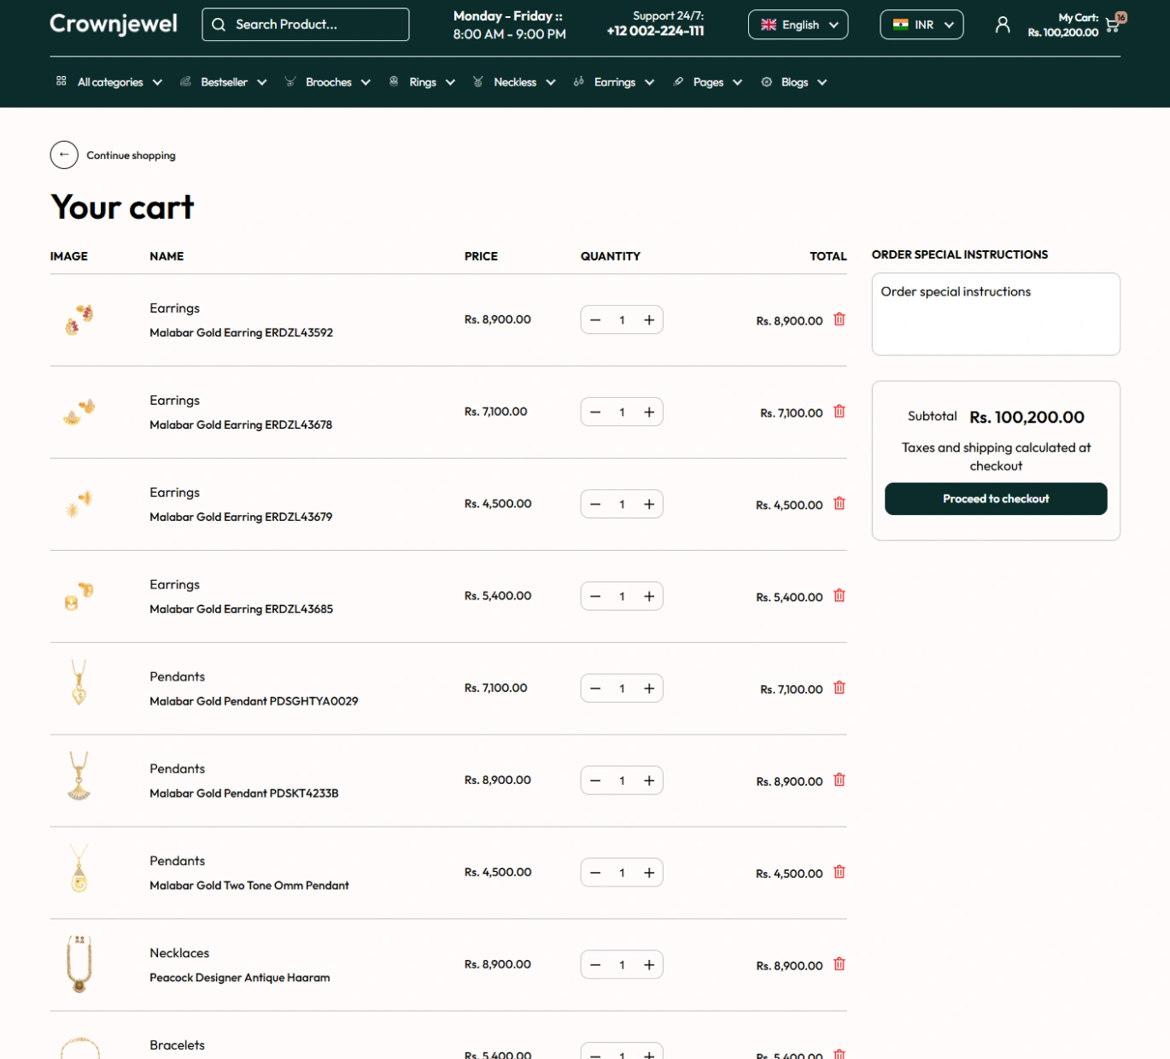Click Proceed to checkout button
1170x1059 pixels.
point(996,499)
